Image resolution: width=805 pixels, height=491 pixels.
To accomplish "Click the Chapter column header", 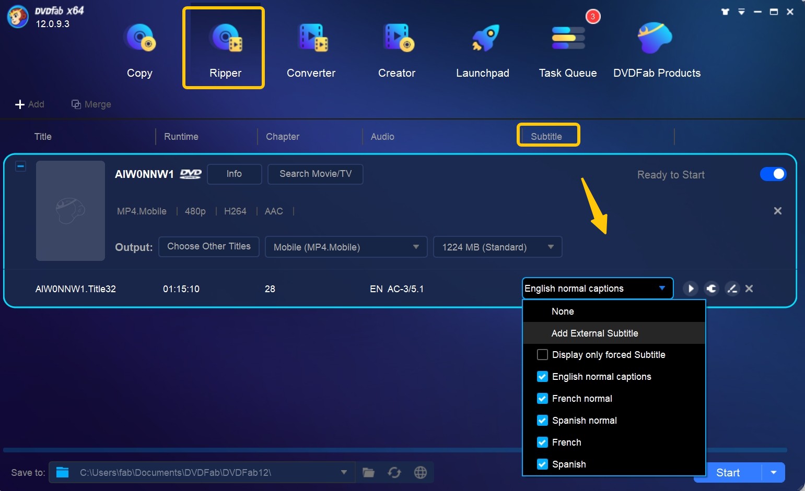I will 283,137.
